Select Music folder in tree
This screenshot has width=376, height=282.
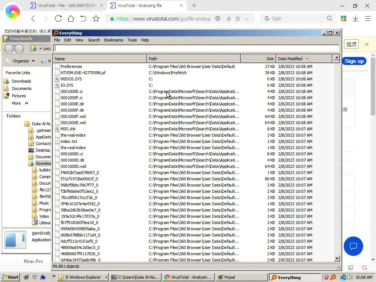44,203
